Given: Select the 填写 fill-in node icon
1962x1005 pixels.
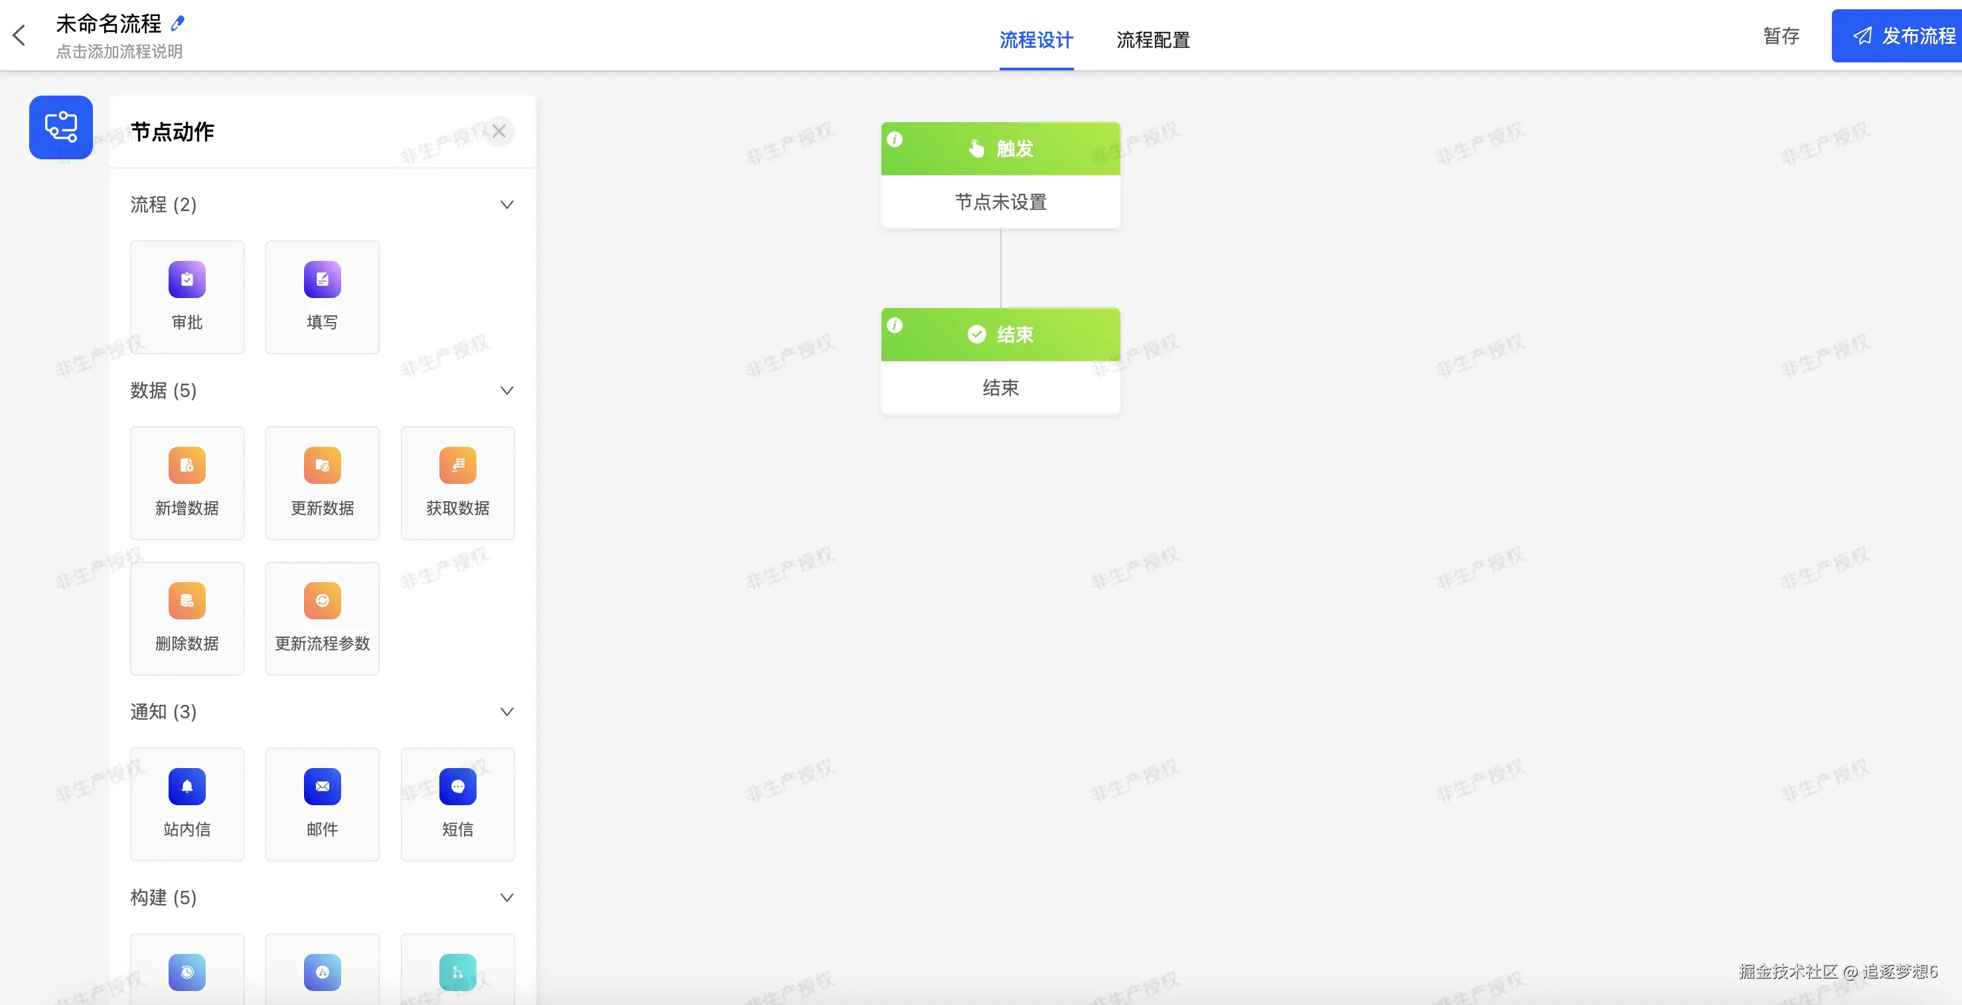Looking at the screenshot, I should [322, 279].
